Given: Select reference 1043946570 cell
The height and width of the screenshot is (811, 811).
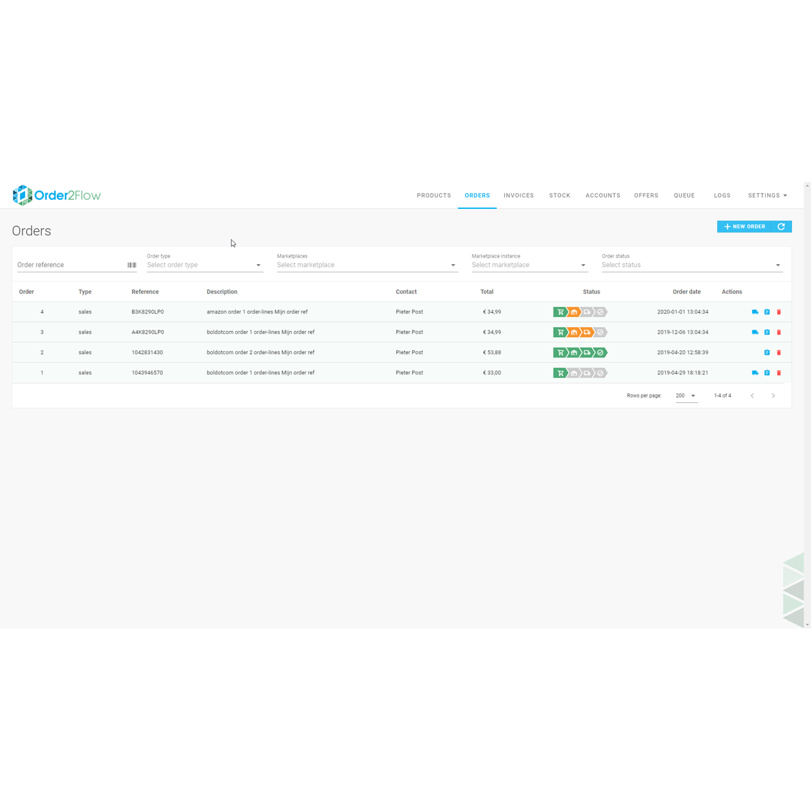Looking at the screenshot, I should [x=147, y=373].
